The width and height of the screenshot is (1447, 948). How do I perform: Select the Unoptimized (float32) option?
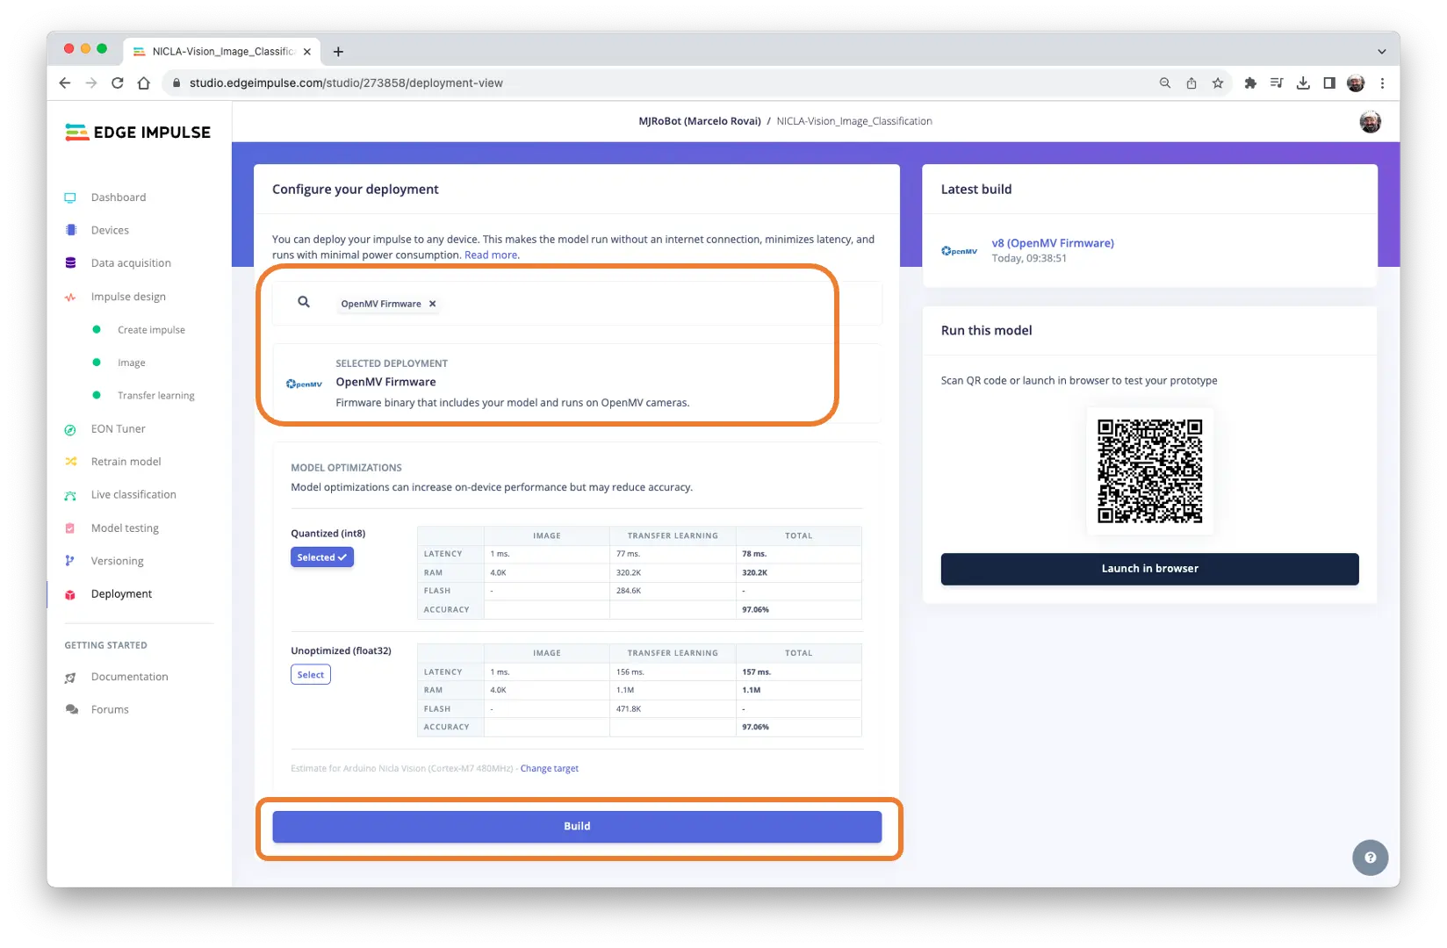click(310, 675)
